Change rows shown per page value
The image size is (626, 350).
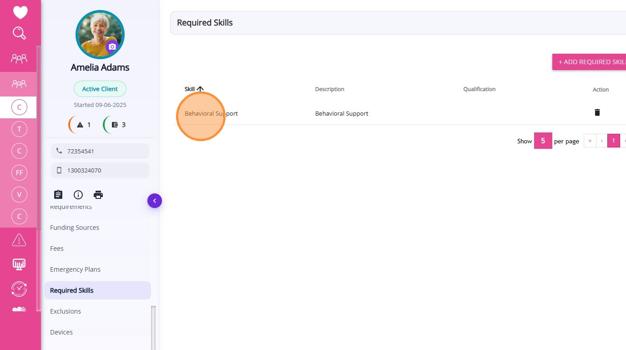pyautogui.click(x=543, y=141)
